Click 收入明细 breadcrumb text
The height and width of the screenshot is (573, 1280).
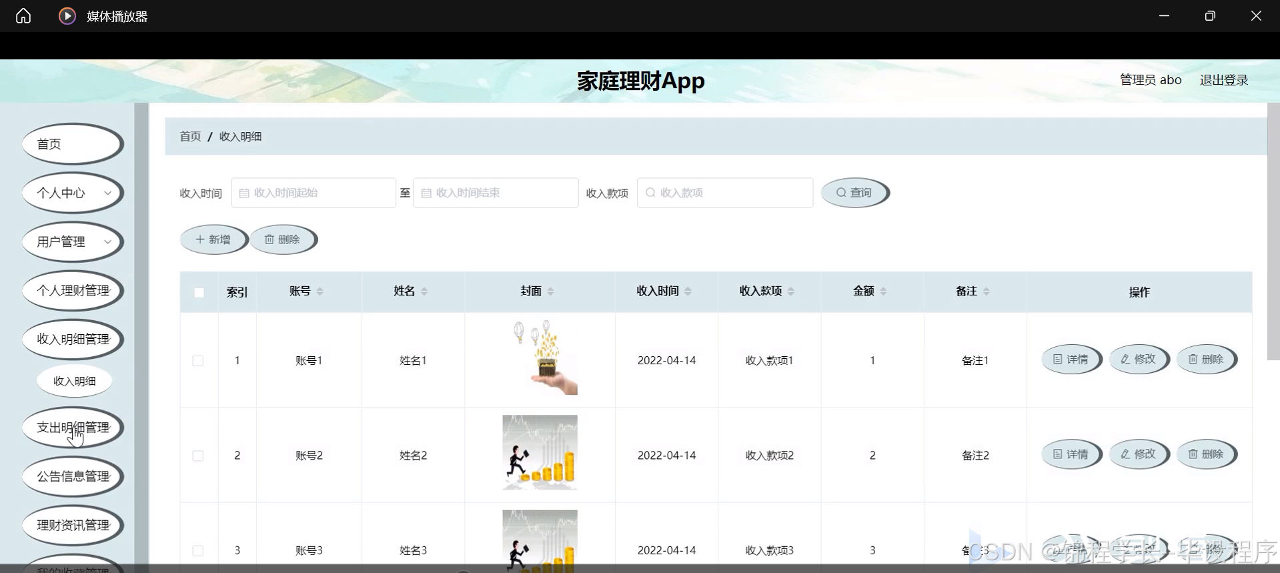240,136
